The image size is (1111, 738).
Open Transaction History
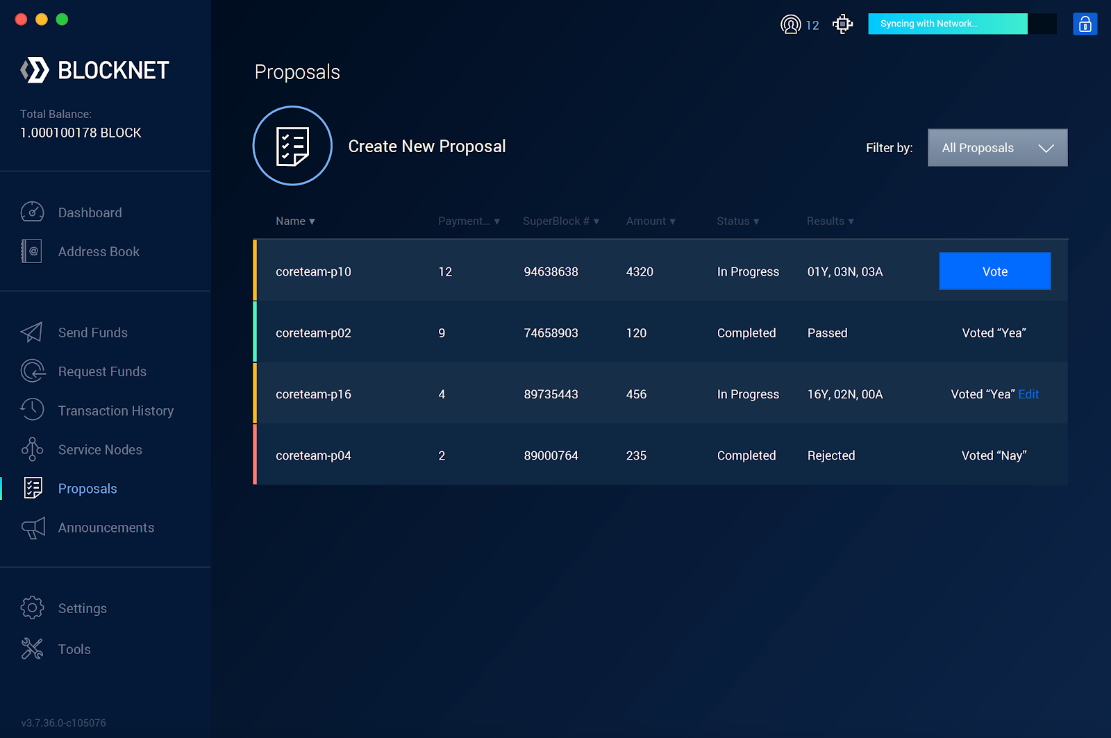coord(116,411)
